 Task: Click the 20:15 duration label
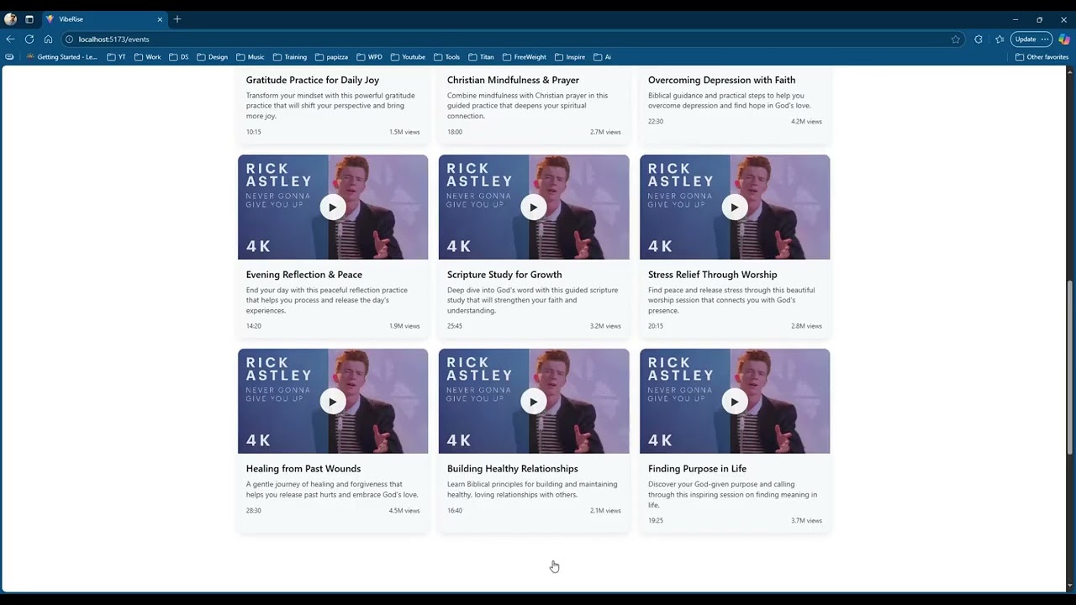tap(656, 326)
